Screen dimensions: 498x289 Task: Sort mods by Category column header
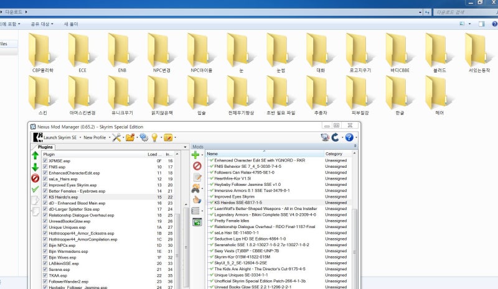tap(337, 154)
